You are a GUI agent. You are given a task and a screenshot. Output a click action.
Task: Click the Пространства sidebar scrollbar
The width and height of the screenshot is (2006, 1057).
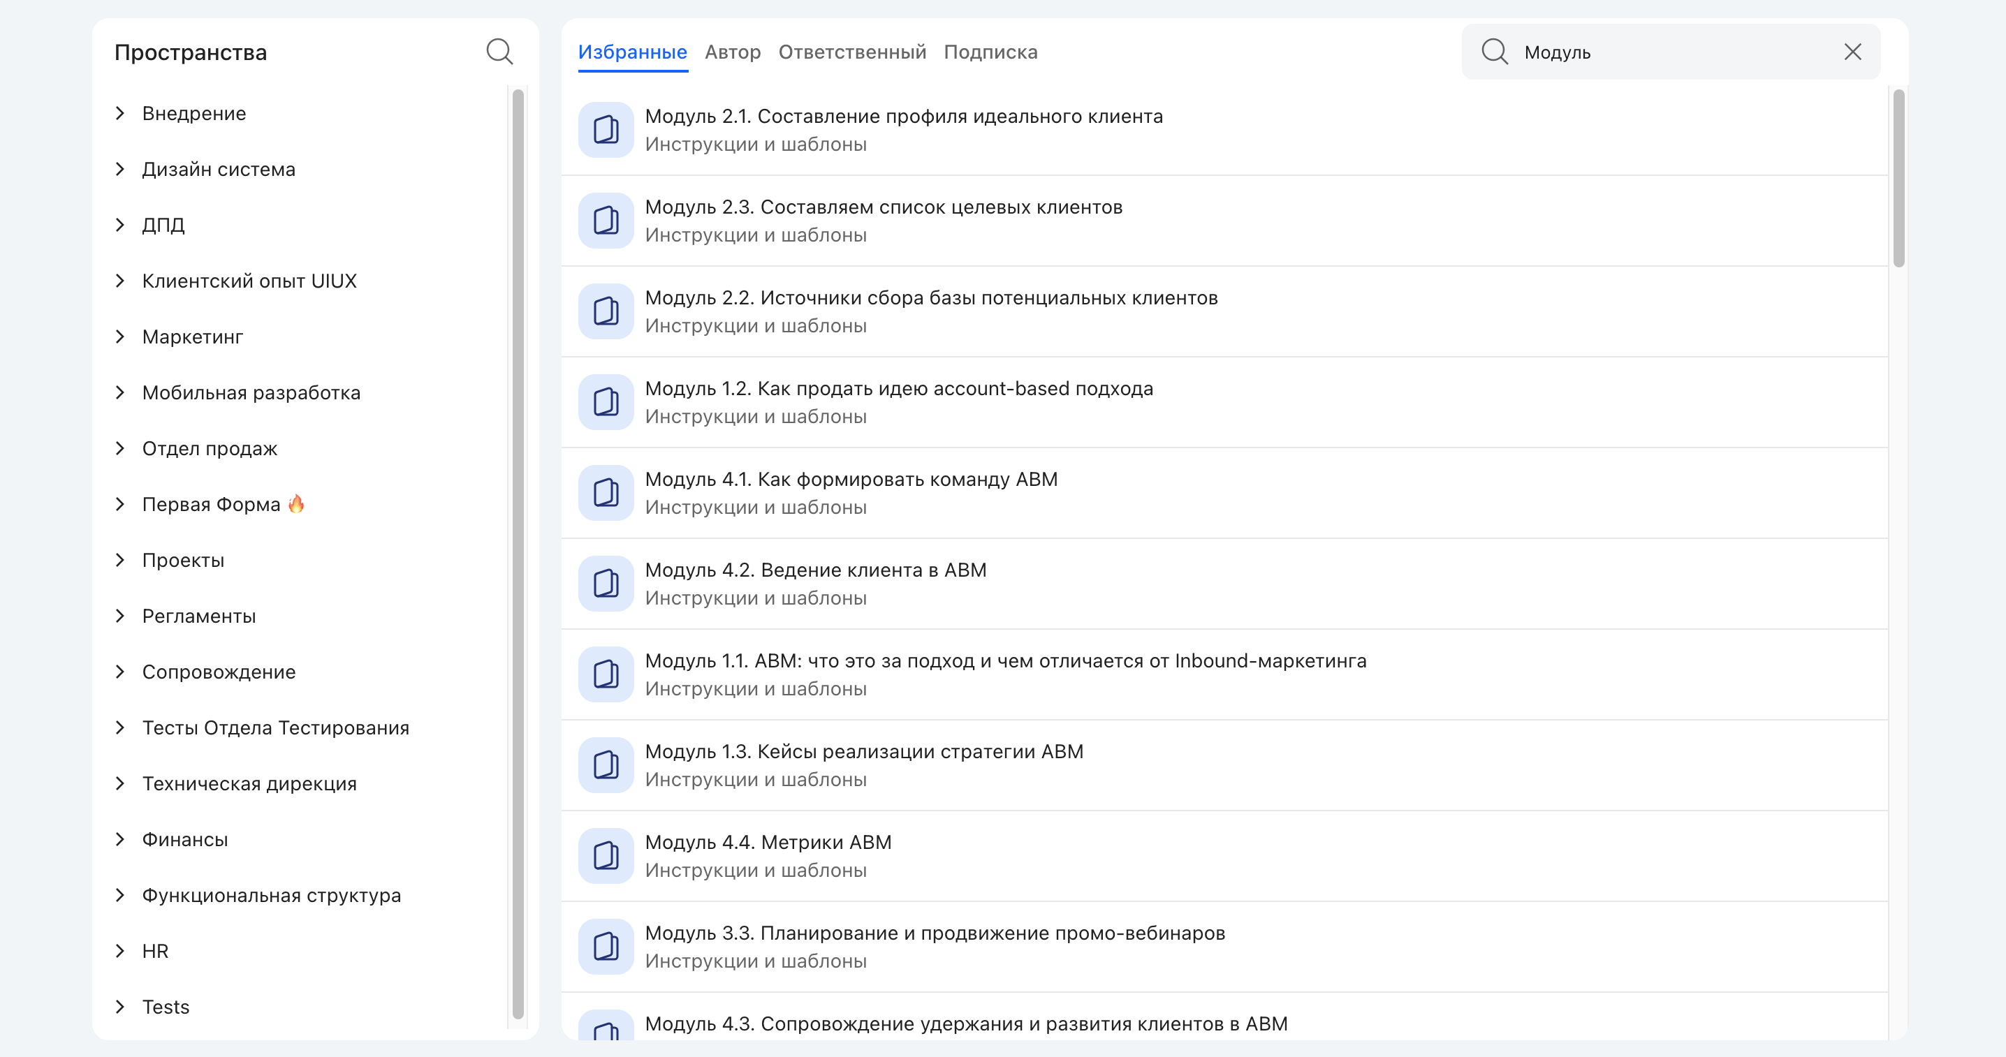[x=518, y=554]
